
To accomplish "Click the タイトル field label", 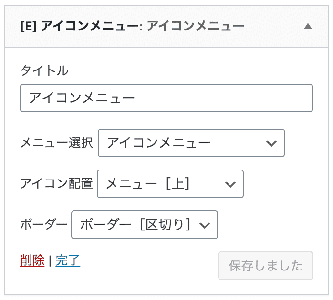I will [x=44, y=70].
